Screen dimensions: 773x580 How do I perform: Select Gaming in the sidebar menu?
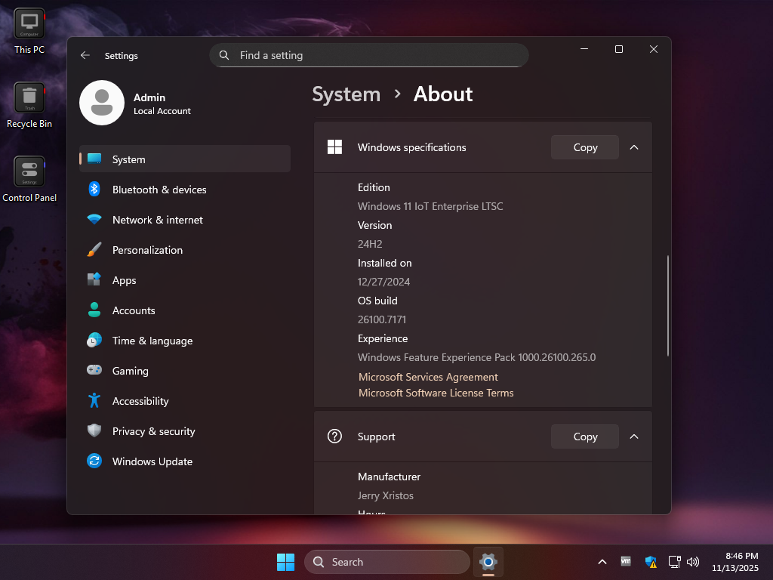point(130,371)
